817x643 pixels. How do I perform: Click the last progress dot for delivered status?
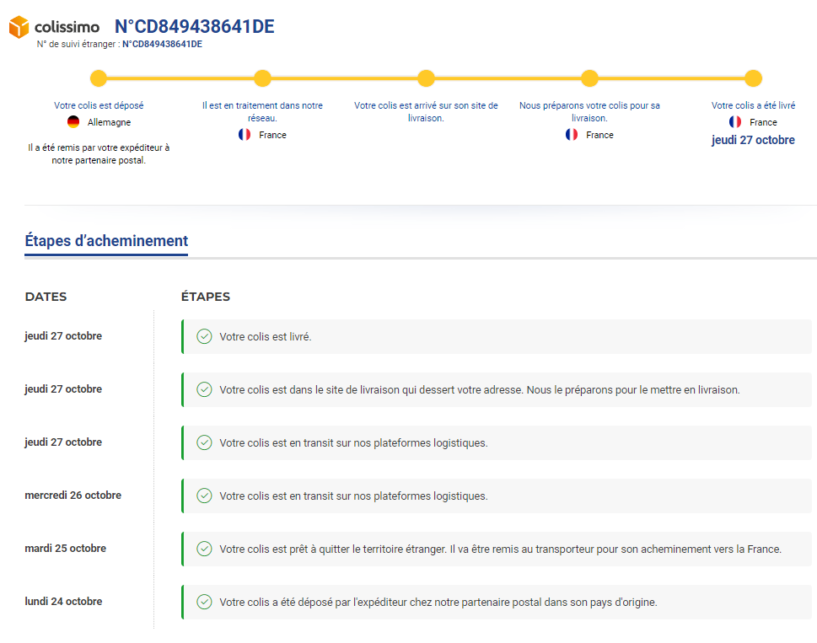tap(753, 78)
